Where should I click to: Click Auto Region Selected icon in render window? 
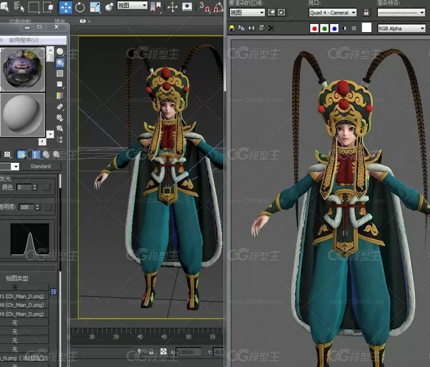click(282, 12)
